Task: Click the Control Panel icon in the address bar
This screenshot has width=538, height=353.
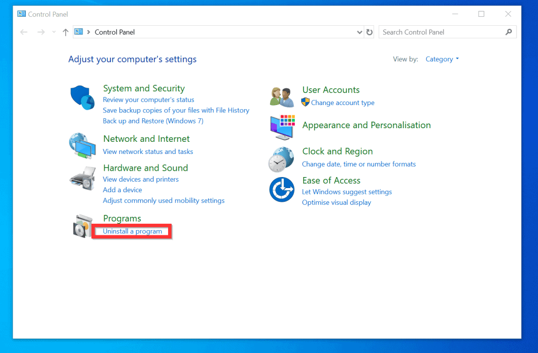Action: click(x=79, y=32)
